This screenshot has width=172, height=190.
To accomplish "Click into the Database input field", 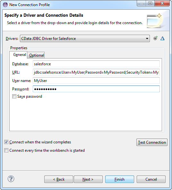I will coord(96,64).
